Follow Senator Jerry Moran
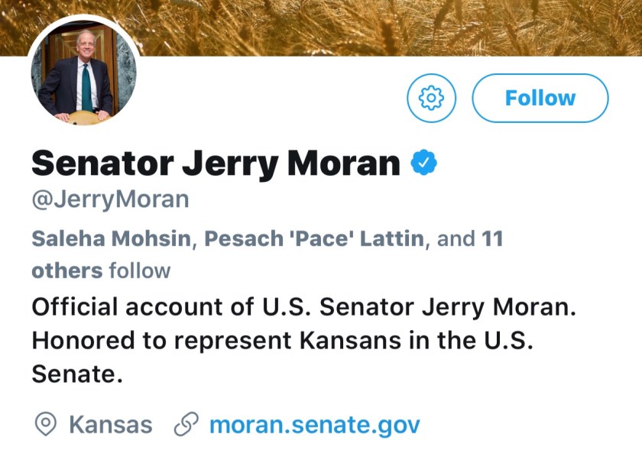 [x=540, y=98]
